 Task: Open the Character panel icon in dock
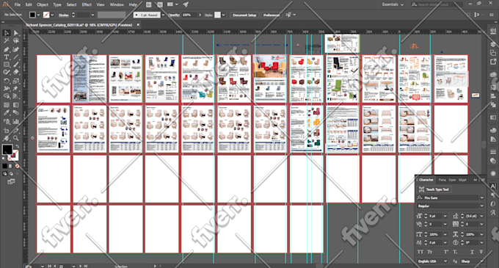click(493, 186)
